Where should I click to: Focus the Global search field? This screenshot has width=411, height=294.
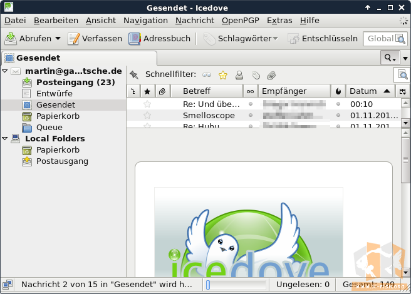click(385, 39)
